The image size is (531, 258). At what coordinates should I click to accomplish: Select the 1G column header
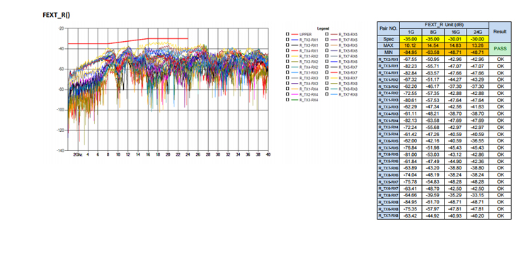point(411,32)
